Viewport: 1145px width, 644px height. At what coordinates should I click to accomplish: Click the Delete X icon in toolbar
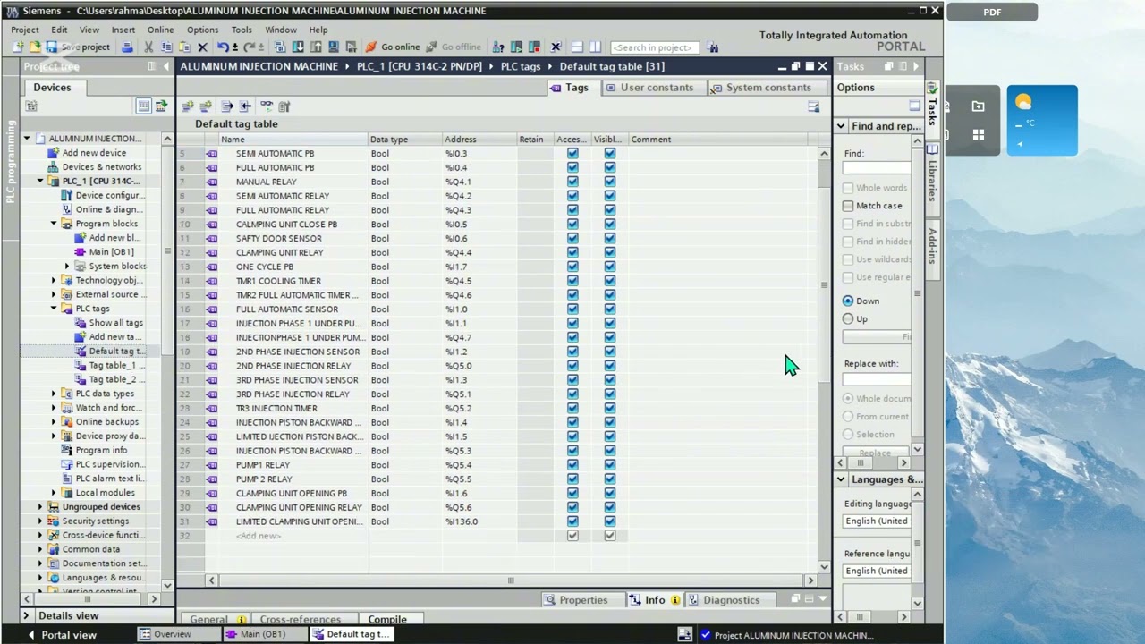coord(202,47)
